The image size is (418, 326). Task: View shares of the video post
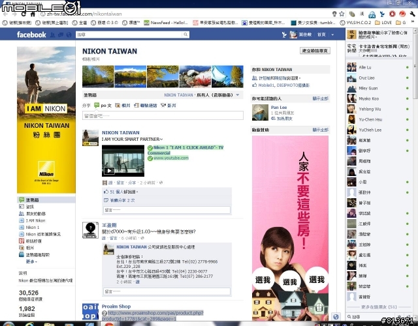[122, 200]
